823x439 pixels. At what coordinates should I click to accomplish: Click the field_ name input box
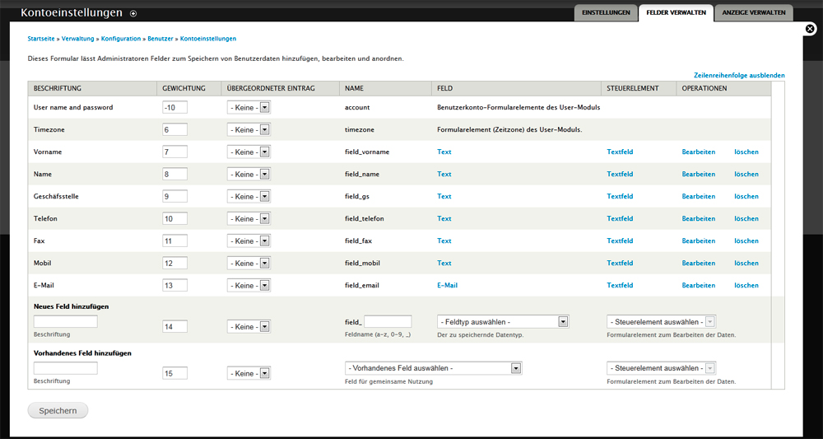pyautogui.click(x=388, y=321)
